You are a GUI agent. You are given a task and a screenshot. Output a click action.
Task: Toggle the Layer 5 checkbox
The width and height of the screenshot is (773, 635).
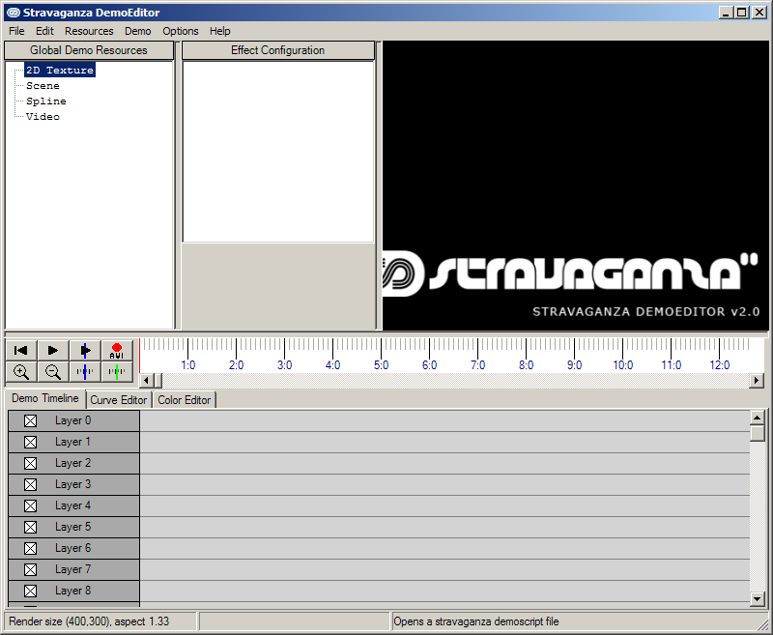pos(31,527)
